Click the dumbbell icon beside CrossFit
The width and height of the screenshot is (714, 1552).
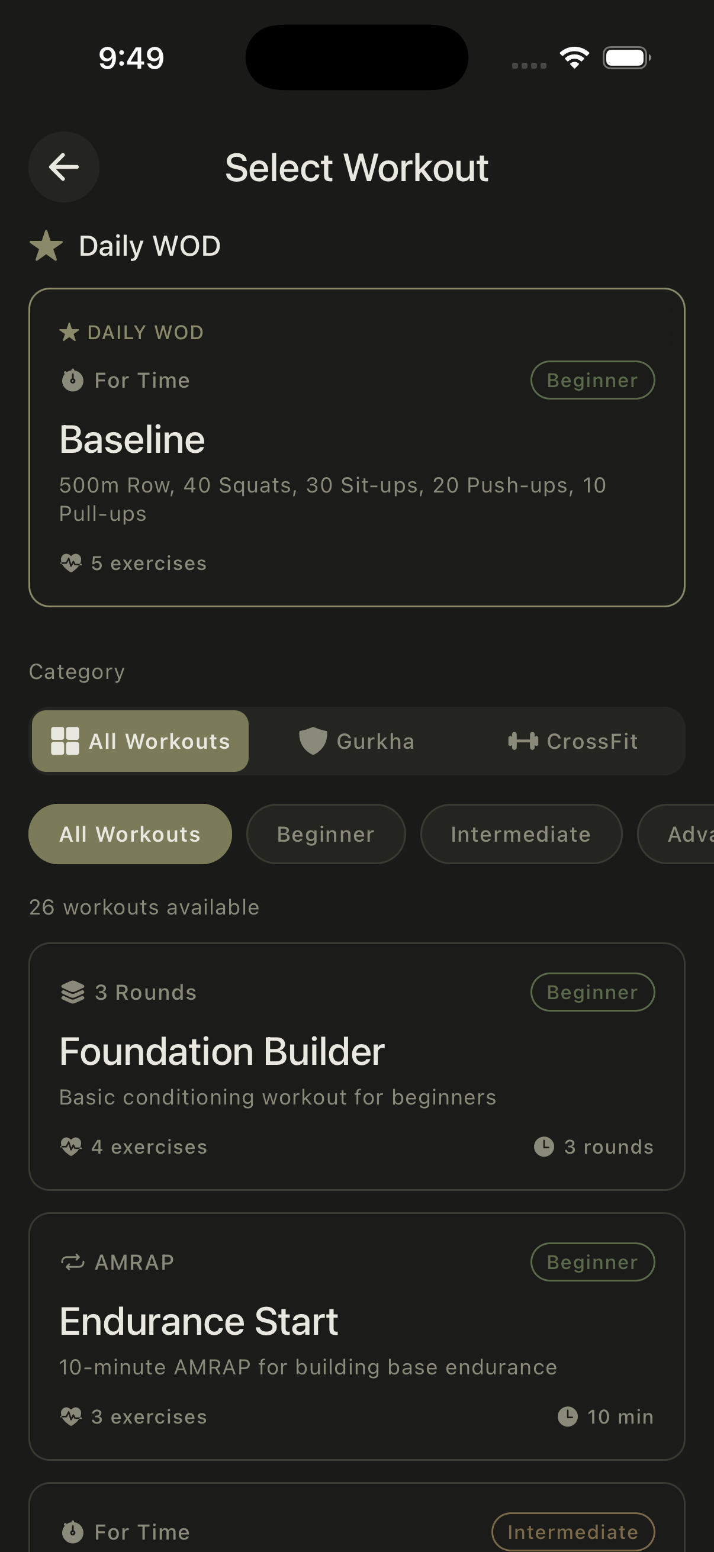[x=523, y=741]
